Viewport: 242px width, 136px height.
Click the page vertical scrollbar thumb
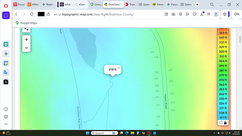tap(240, 39)
